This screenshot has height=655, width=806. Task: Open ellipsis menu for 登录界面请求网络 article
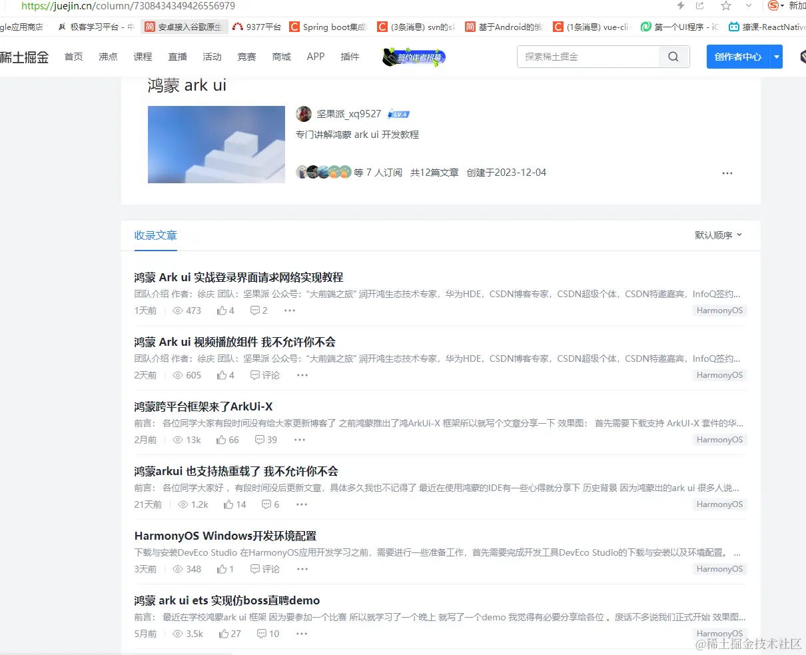point(290,311)
